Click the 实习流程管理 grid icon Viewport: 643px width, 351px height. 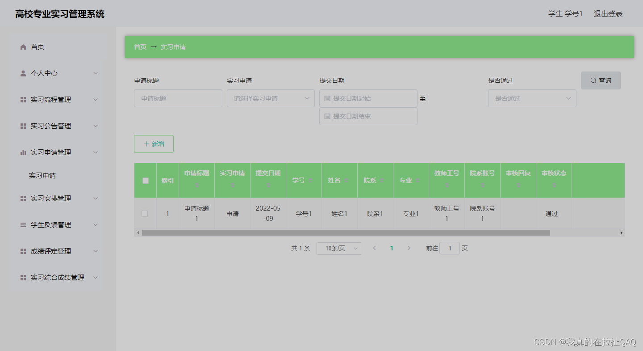[23, 99]
